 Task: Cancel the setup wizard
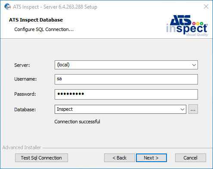point(191,158)
